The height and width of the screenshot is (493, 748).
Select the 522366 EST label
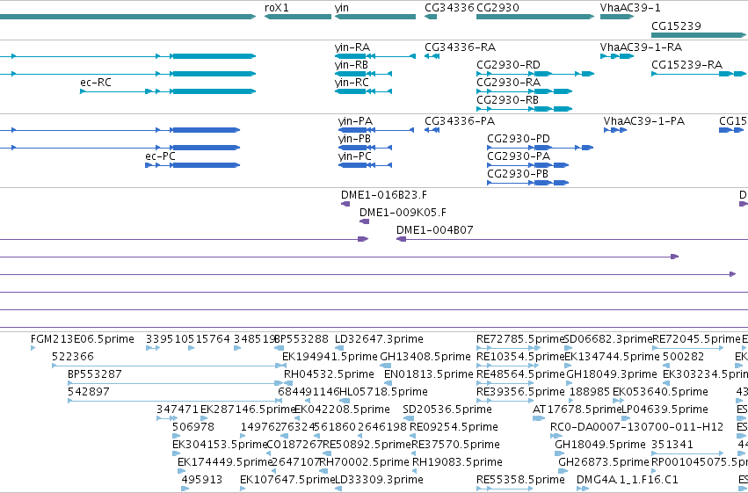[72, 357]
